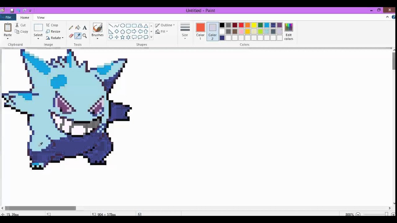Choose the Right triangle shape
The width and height of the screenshot is (397, 223).
(x=111, y=32)
